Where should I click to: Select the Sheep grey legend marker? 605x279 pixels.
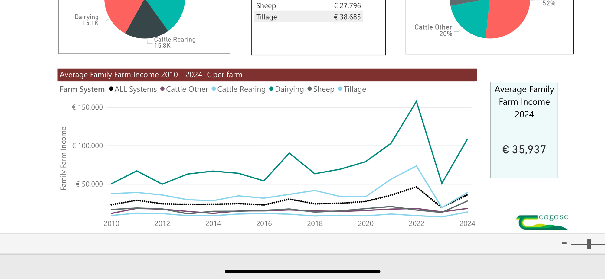point(309,89)
